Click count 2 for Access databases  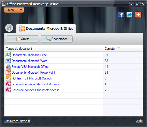click(106, 90)
